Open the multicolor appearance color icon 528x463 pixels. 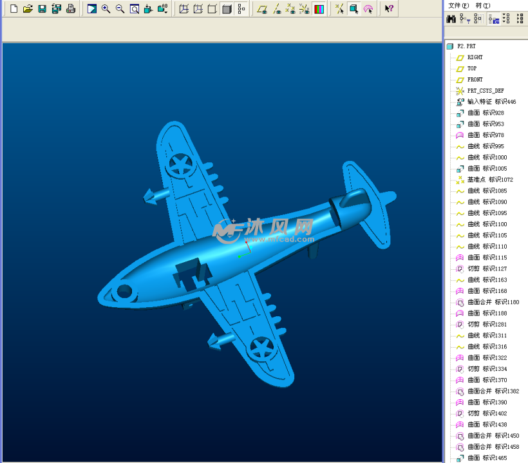[x=319, y=9]
